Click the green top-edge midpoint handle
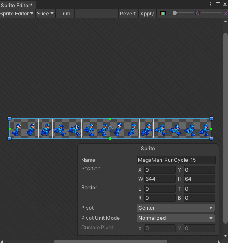Screen dimensions: 228x243 110,119
